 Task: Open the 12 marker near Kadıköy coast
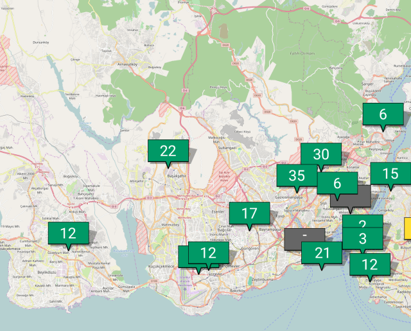tap(369, 264)
